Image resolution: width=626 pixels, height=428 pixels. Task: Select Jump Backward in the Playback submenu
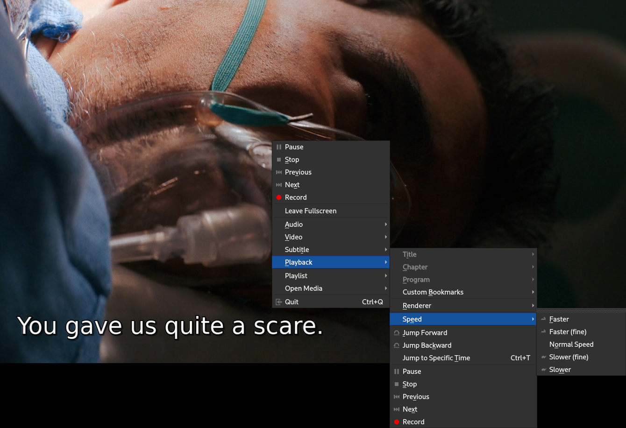463,345
